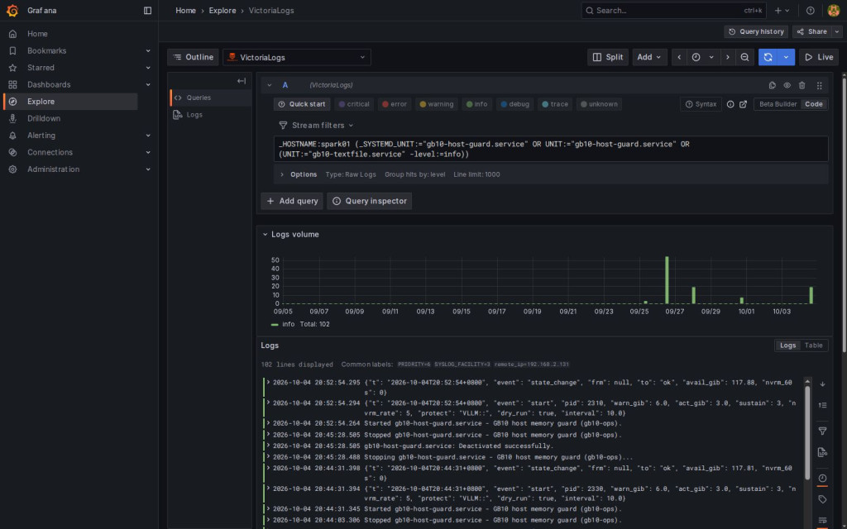The height and width of the screenshot is (529, 847).
Task: Open the user avatar menu
Action: (x=833, y=10)
